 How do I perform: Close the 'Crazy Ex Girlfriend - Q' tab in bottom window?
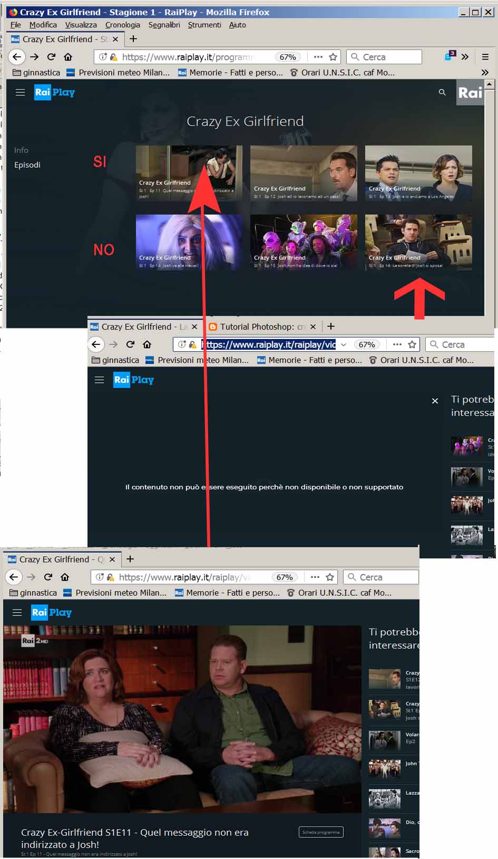112,559
